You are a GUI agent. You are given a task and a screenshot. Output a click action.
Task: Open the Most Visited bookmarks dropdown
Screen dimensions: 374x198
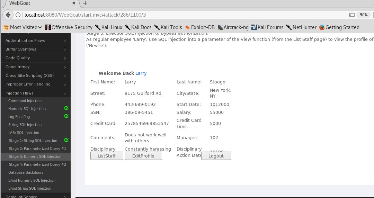click(x=23, y=27)
